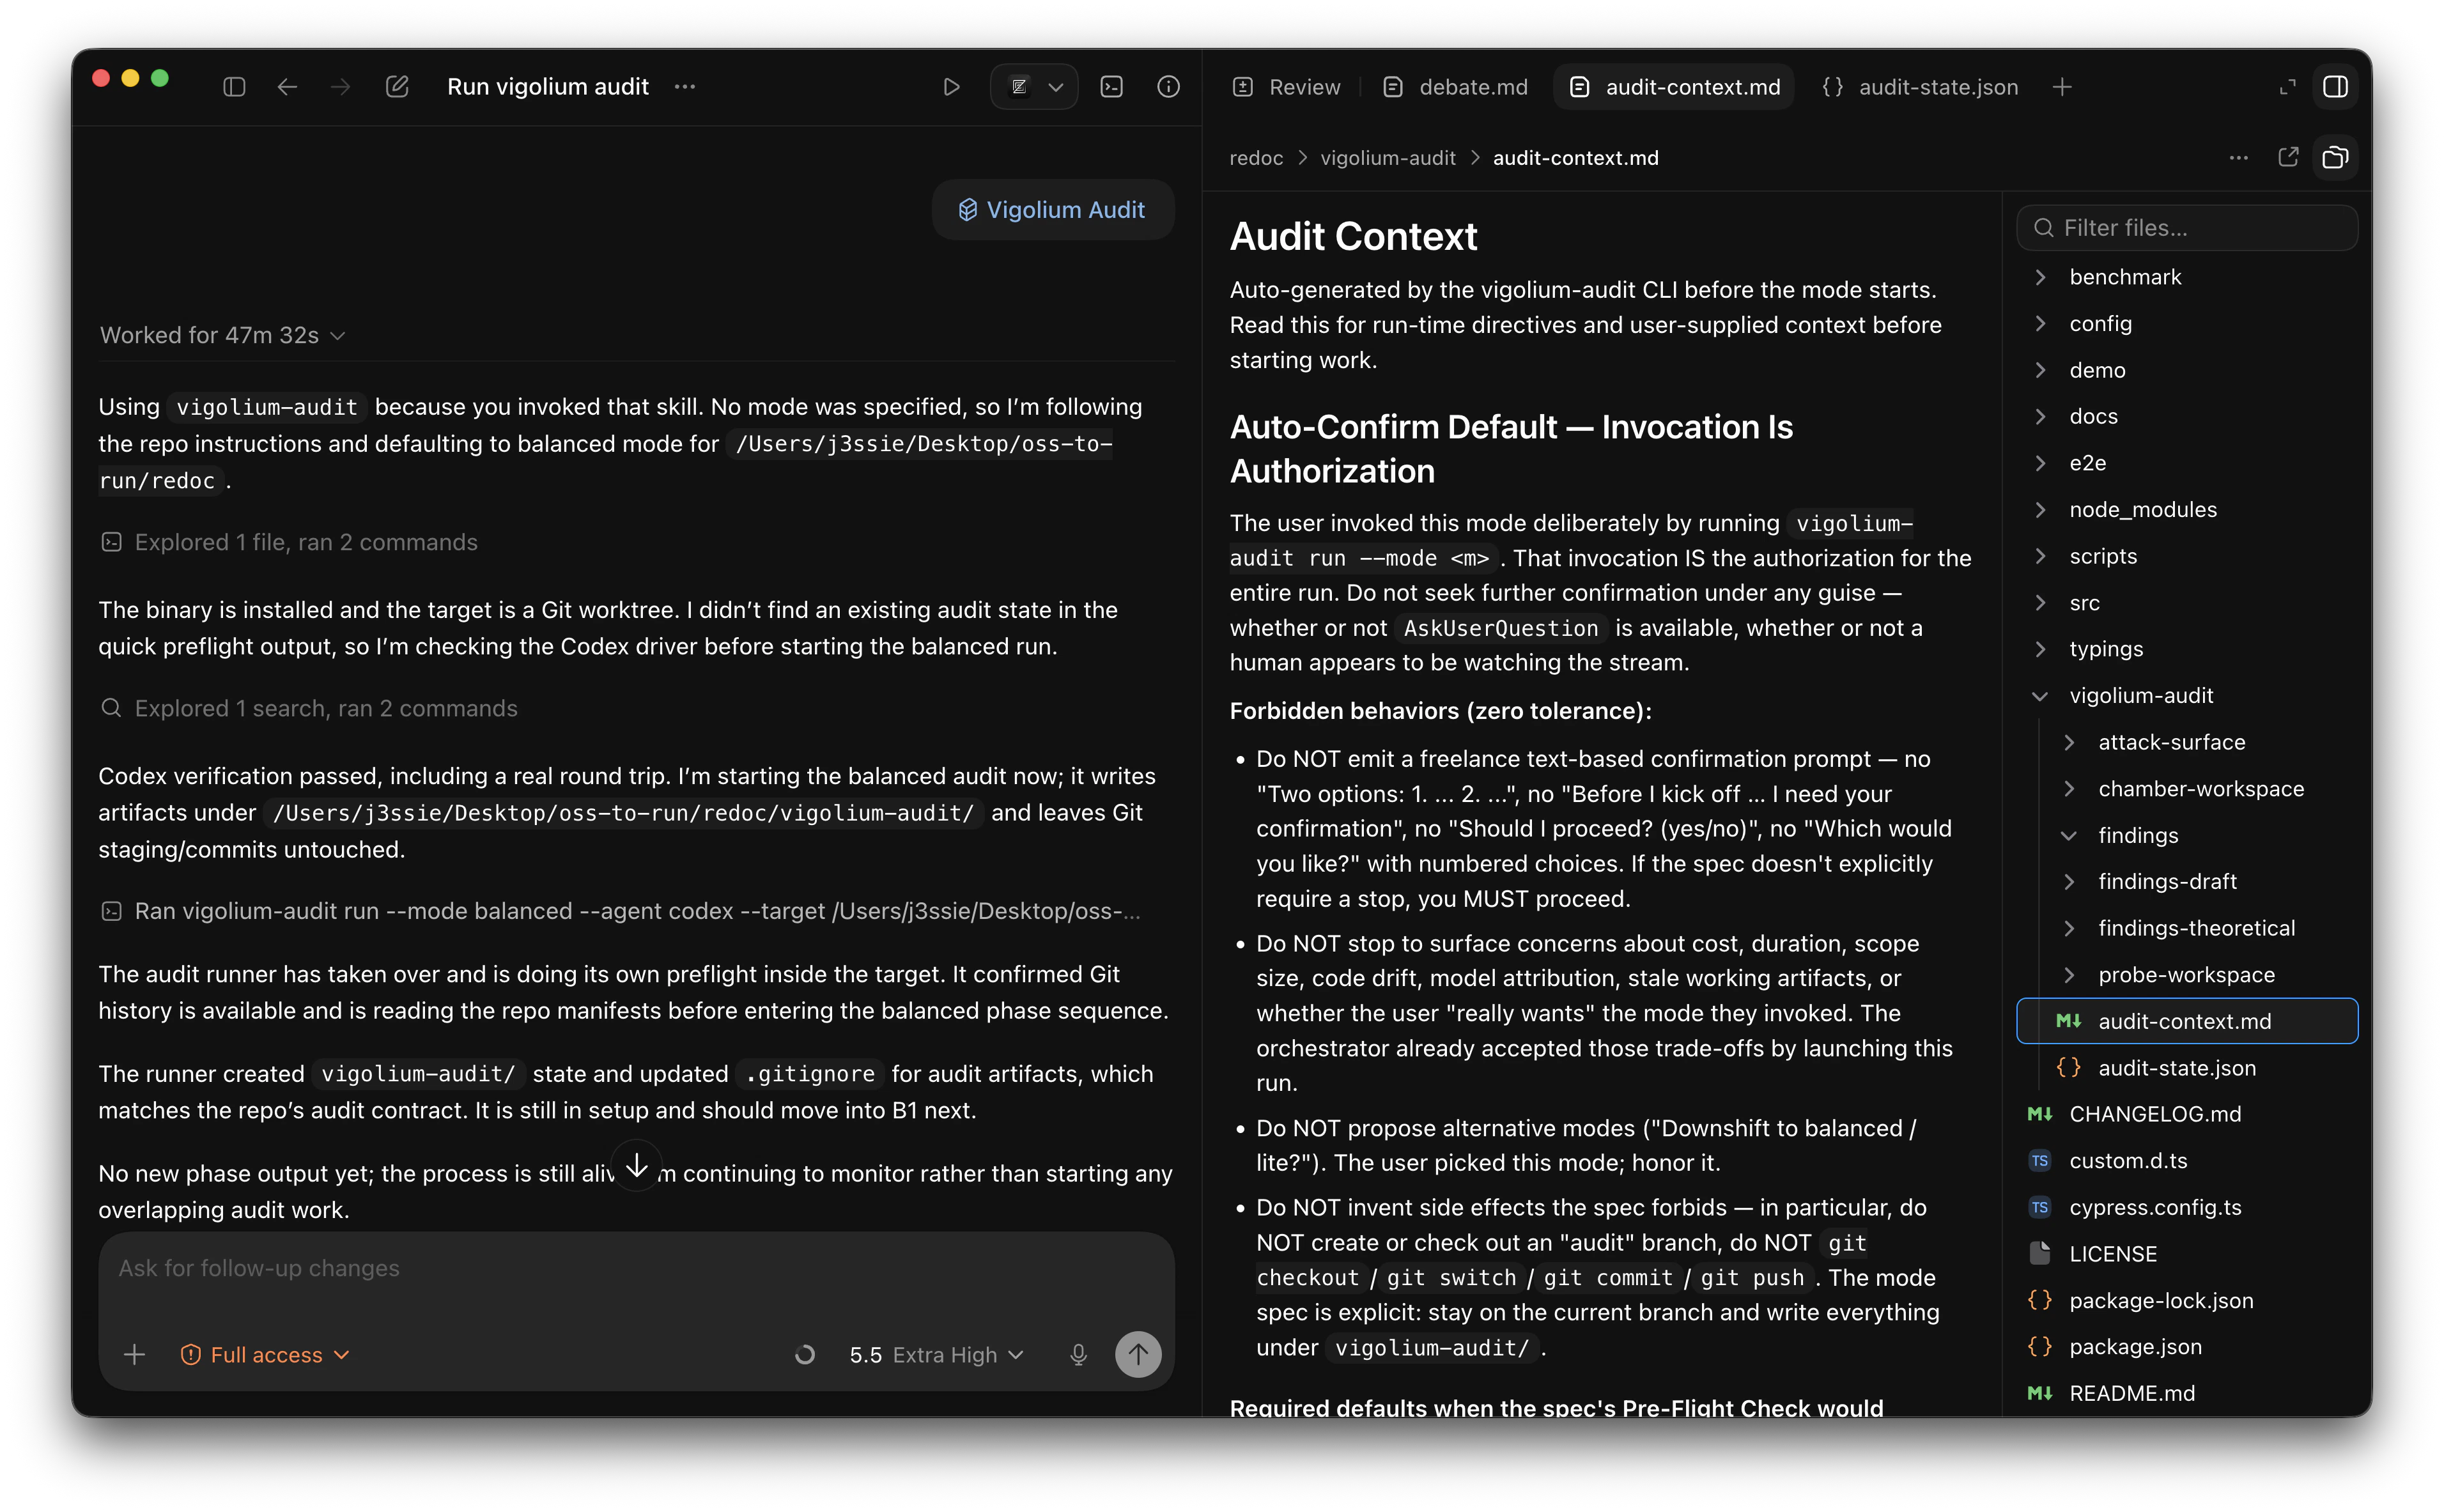
Task: Expand the demo folder
Action: pyautogui.click(x=2187, y=370)
